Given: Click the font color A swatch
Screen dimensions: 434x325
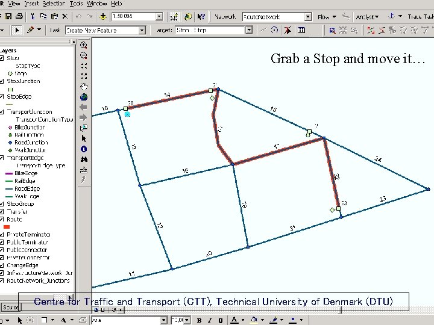Looking at the screenshot, I should [234, 320].
